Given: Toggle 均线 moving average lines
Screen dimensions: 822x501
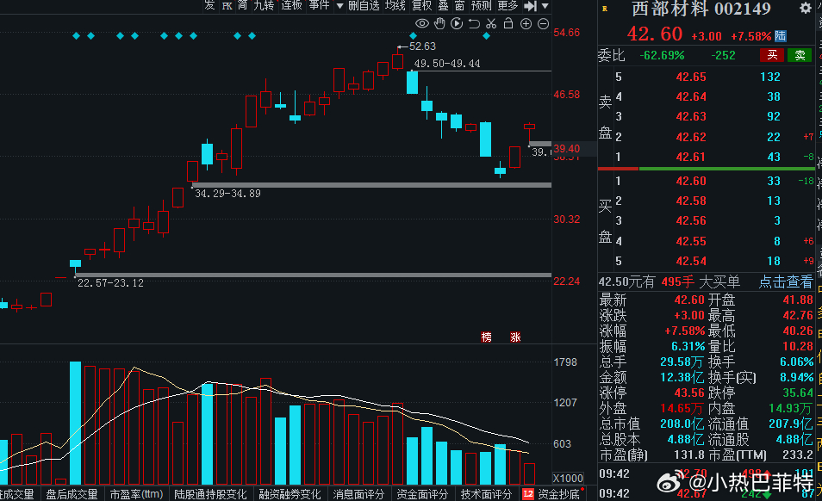Looking at the screenshot, I should click(395, 6).
